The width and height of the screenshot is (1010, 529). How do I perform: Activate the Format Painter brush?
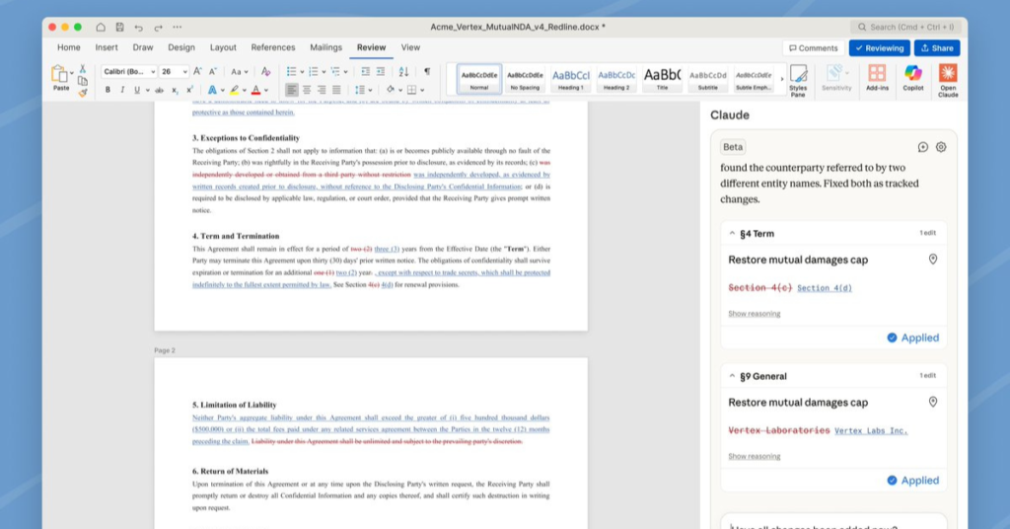pos(83,92)
